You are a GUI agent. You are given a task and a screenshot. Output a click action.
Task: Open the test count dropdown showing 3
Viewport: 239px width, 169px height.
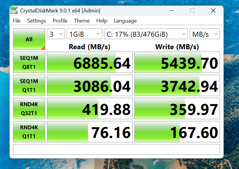click(x=56, y=34)
